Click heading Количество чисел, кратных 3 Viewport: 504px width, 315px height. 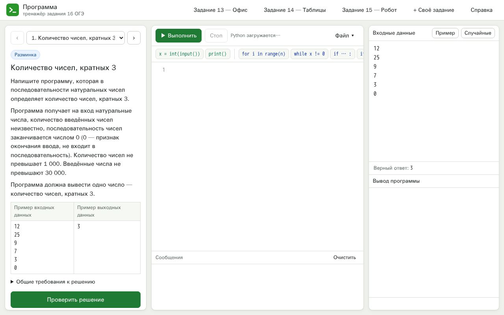pos(63,68)
